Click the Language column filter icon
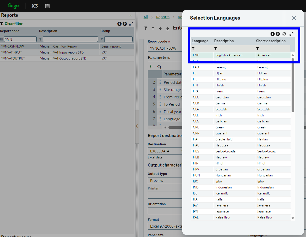The height and width of the screenshot is (237, 306). [x=193, y=49]
